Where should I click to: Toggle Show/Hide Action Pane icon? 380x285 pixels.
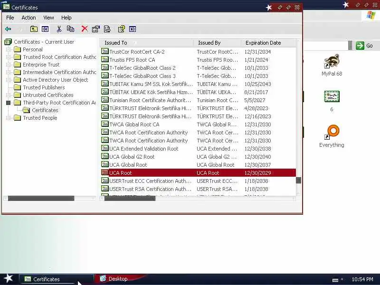coord(133,29)
